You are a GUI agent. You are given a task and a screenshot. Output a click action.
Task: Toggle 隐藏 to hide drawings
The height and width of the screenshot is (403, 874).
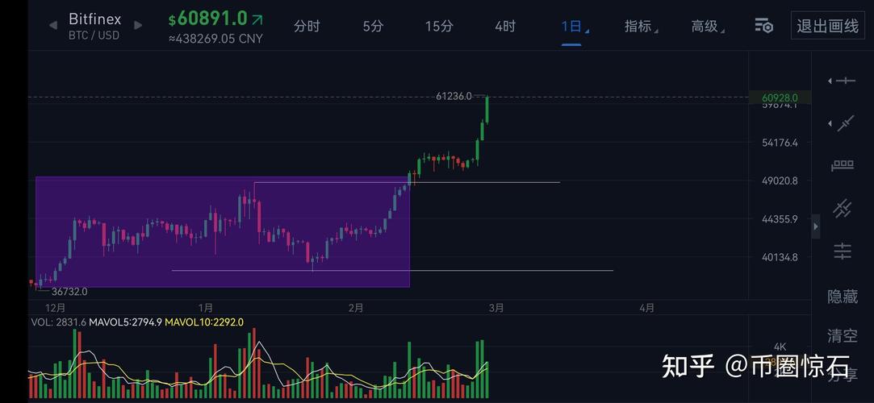point(843,296)
